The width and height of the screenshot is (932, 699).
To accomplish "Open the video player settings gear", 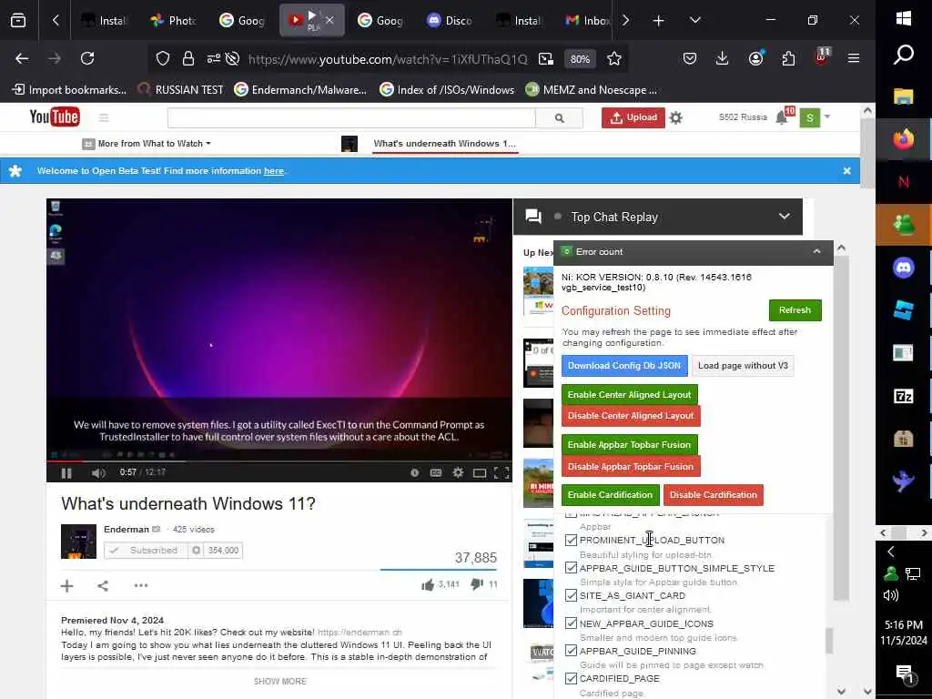I will pyautogui.click(x=458, y=472).
